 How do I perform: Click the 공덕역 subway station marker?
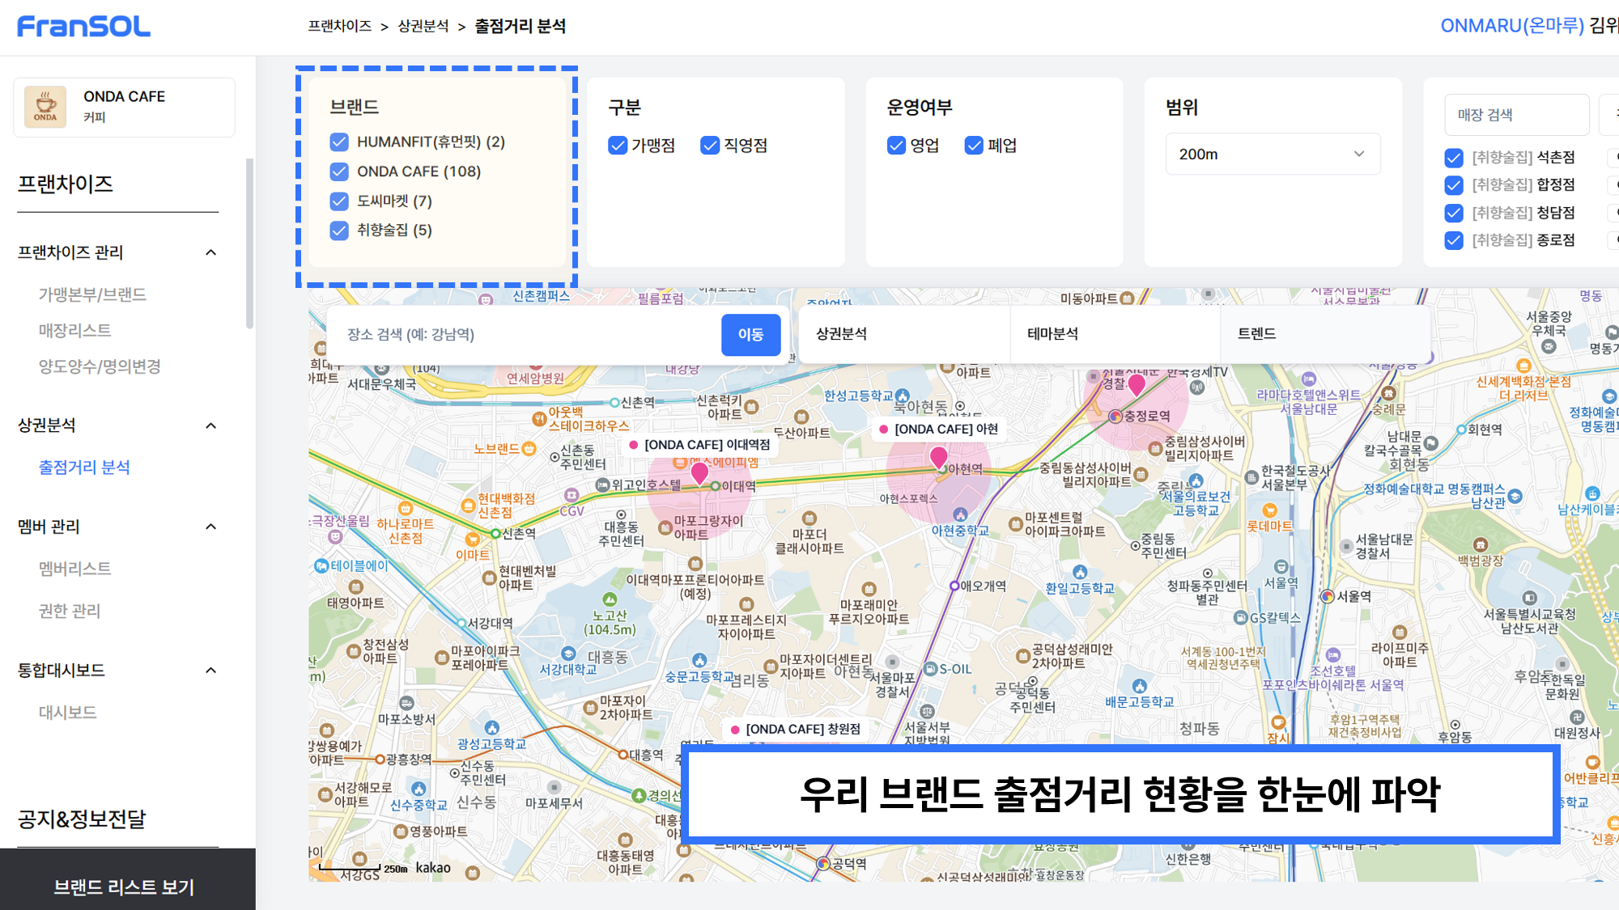tap(823, 863)
